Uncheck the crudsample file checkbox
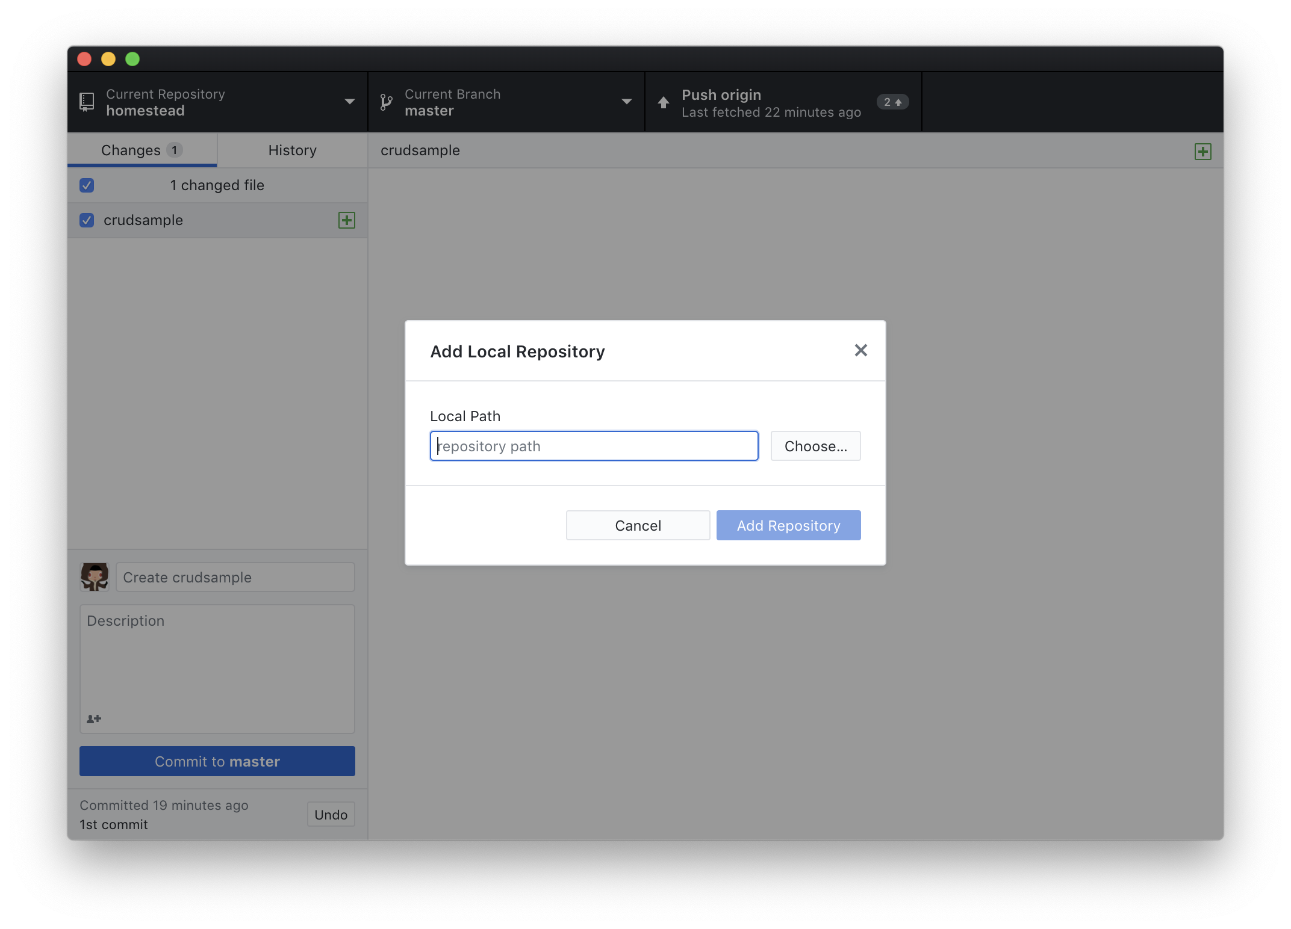The height and width of the screenshot is (929, 1291). point(87,220)
